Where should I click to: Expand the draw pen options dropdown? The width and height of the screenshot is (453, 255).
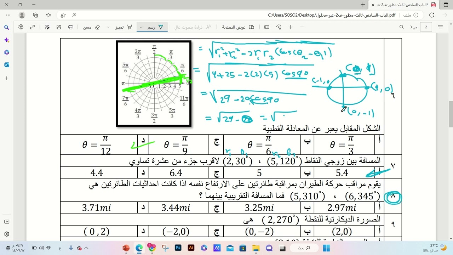click(141, 27)
